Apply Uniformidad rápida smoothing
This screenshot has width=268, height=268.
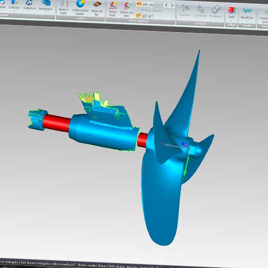tap(80, 8)
